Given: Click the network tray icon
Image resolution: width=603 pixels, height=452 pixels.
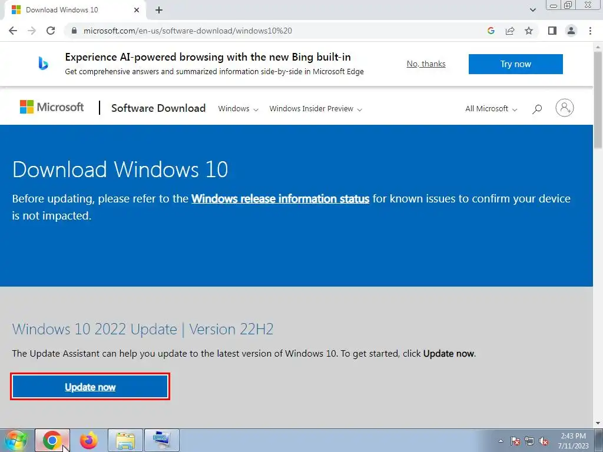Looking at the screenshot, I should point(529,441).
